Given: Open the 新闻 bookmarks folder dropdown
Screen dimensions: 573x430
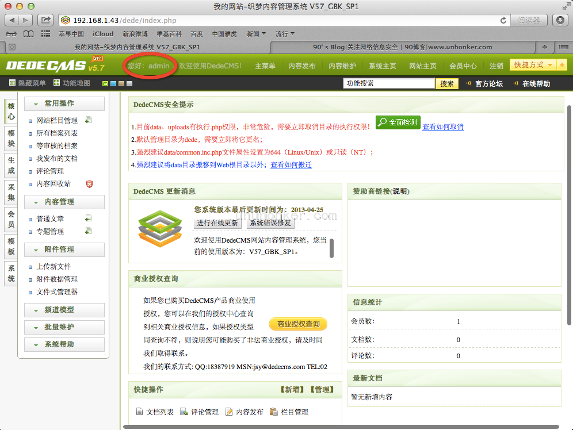Looking at the screenshot, I should (x=256, y=34).
